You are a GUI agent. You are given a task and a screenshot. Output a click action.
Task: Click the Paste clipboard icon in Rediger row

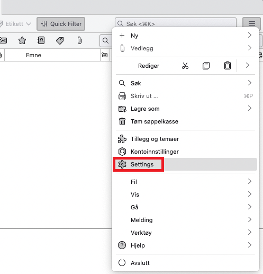[x=228, y=66]
